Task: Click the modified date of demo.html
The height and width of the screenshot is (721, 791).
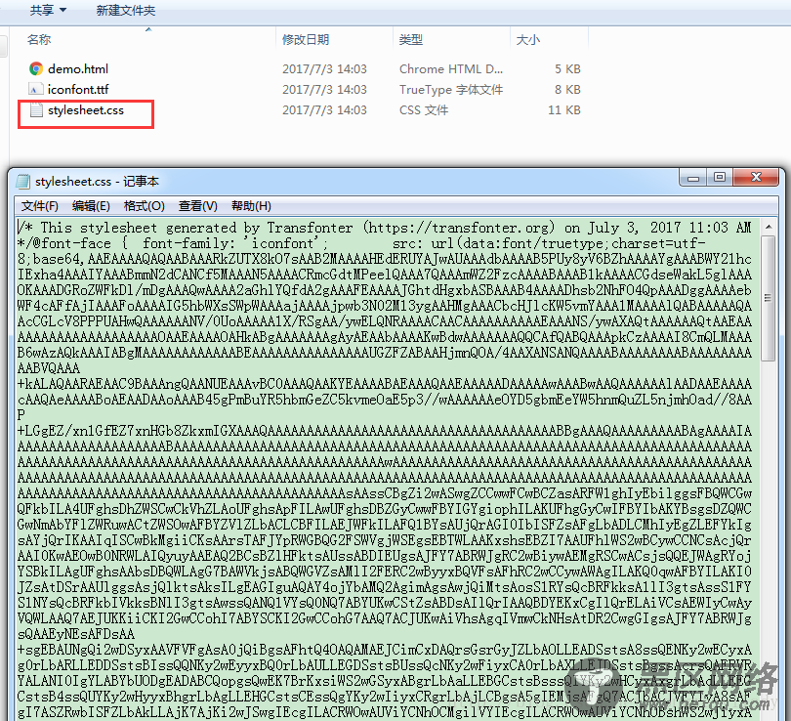Action: click(x=324, y=68)
